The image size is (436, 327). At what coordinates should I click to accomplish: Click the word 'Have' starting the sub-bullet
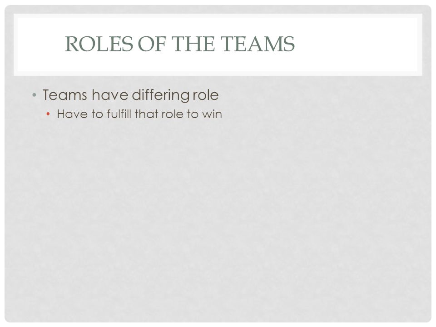[72, 114]
